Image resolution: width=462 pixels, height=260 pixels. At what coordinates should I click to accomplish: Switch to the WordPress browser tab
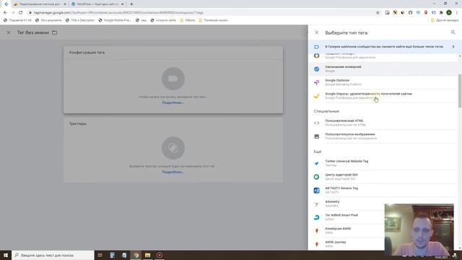coord(97,4)
